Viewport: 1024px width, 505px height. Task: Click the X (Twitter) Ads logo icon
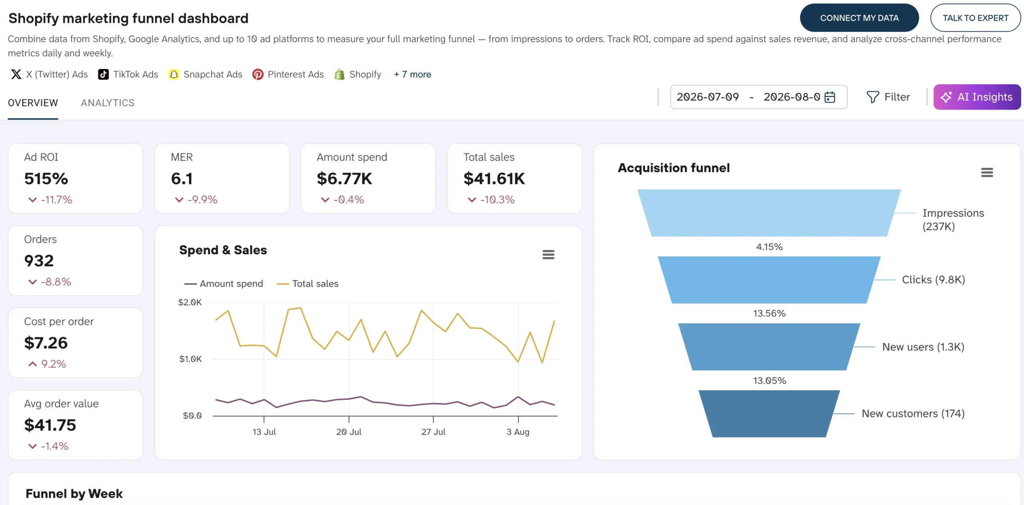(x=16, y=74)
